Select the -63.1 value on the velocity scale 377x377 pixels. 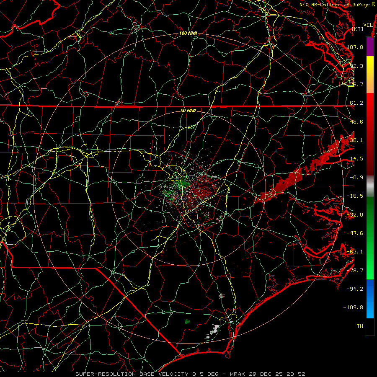pos(355,252)
